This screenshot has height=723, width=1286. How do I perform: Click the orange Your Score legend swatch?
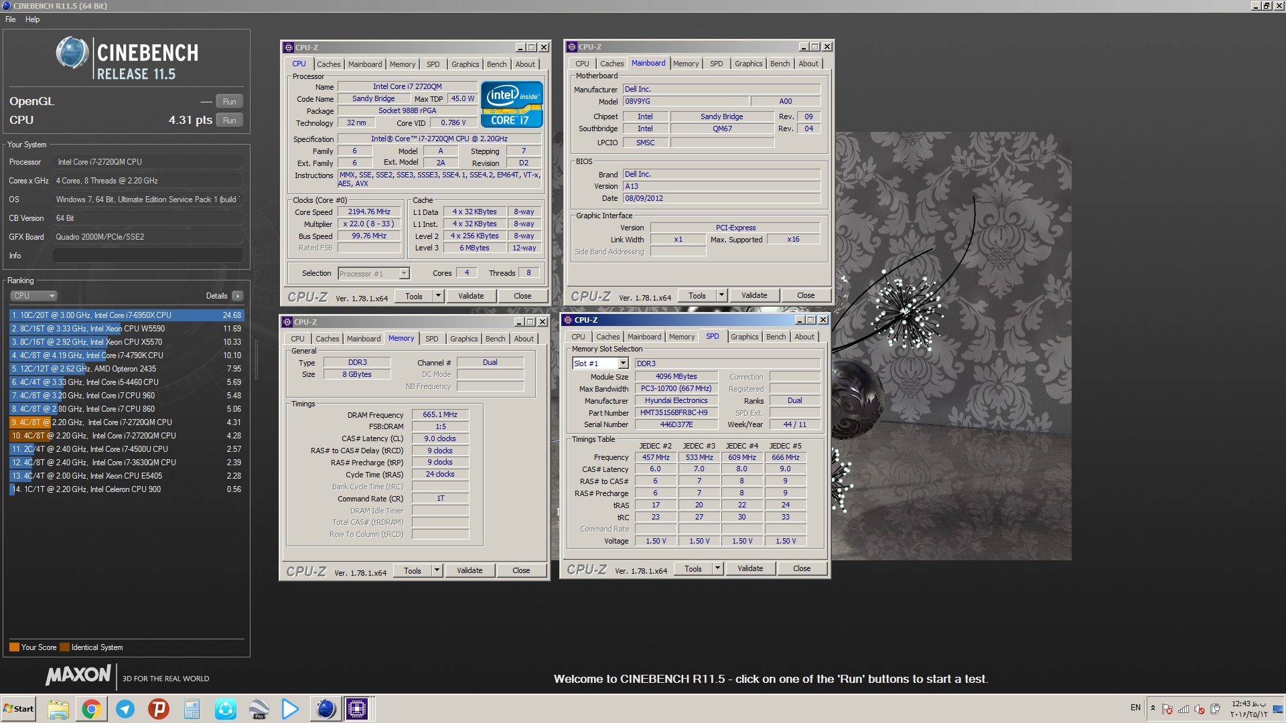(14, 647)
